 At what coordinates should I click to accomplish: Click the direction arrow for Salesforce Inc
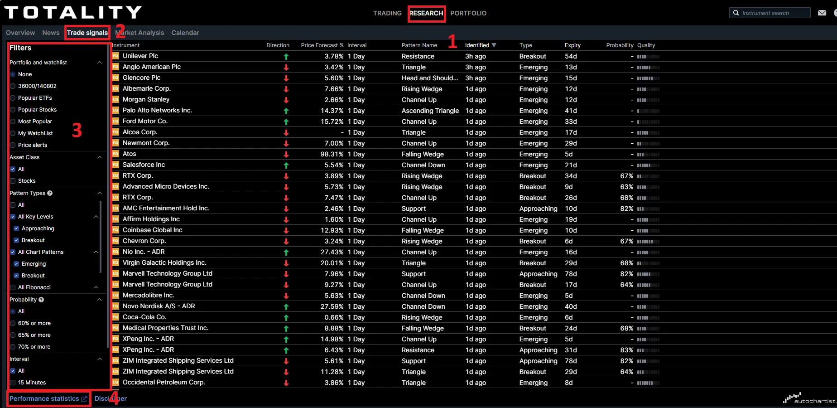click(286, 165)
